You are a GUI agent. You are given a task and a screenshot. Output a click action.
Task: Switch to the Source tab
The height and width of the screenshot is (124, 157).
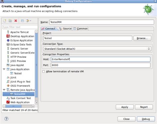[66, 29]
